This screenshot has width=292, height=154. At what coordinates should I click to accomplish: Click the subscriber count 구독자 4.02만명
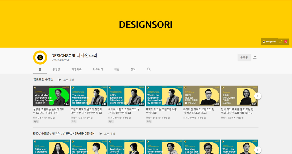point(60,60)
